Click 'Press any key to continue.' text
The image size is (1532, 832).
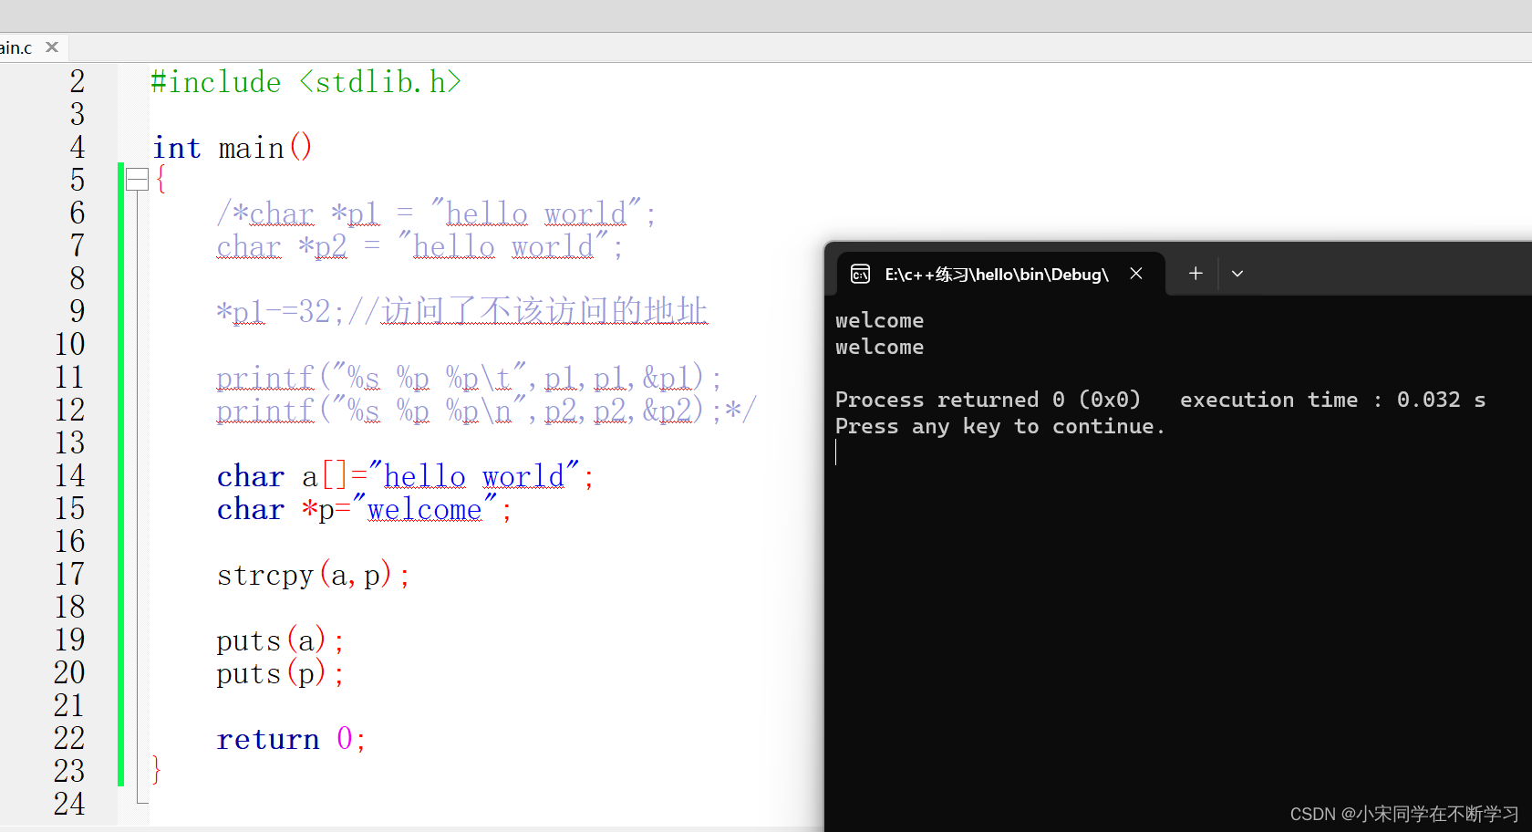999,426
